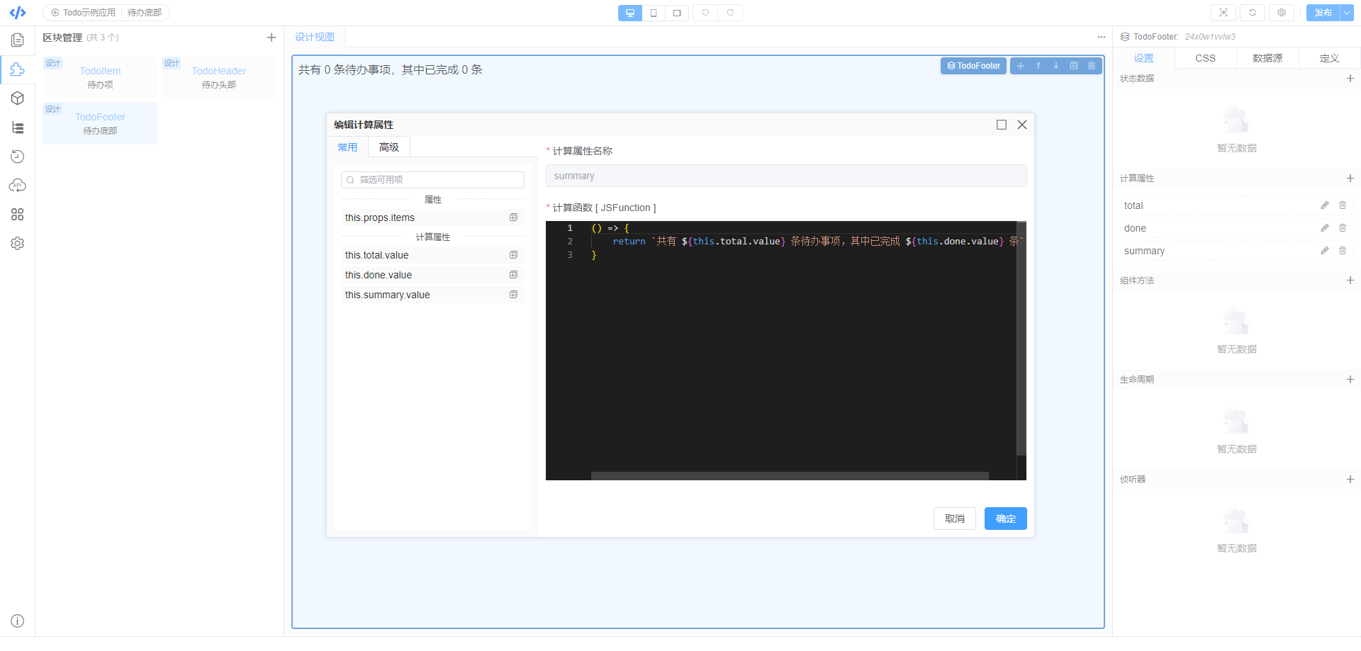Click the horizontal scrollbar in the code editor

coord(790,476)
